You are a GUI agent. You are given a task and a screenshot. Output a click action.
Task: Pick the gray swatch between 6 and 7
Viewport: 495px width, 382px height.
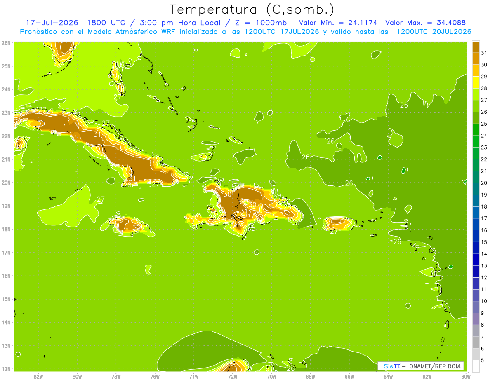click(x=476, y=342)
